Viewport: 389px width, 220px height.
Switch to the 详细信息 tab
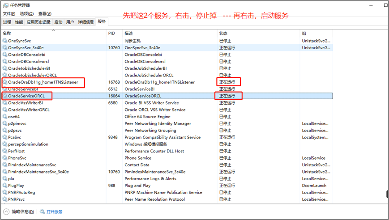(86, 22)
